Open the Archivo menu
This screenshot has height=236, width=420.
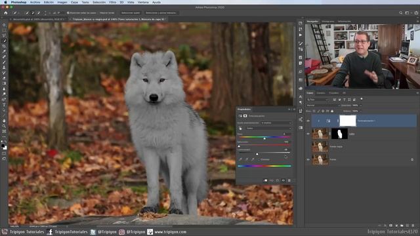[x=35, y=2]
